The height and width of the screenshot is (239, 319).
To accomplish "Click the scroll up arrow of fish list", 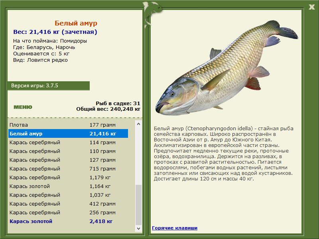I will point(138,124).
